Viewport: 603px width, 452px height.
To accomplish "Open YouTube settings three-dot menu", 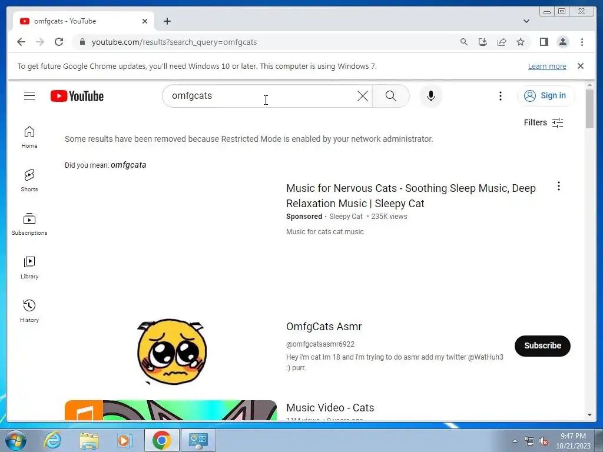I will 501,96.
